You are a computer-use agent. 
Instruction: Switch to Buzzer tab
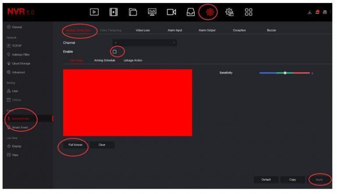point(272,30)
